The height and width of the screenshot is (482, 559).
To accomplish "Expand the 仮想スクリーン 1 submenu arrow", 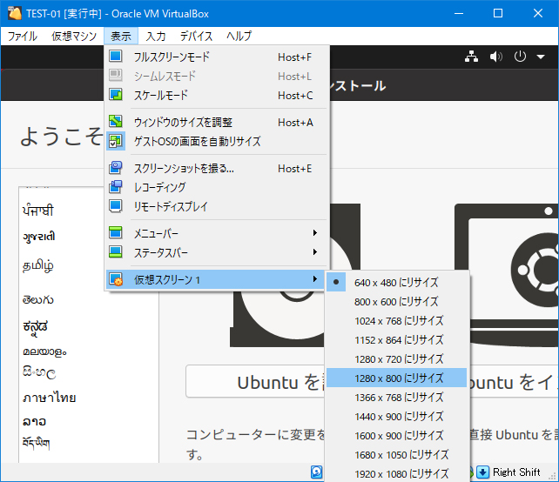I will [x=315, y=279].
